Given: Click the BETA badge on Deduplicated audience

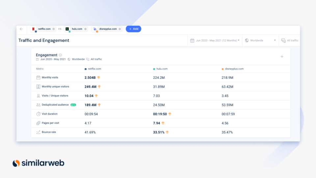Looking at the screenshot, I should (x=73, y=105).
